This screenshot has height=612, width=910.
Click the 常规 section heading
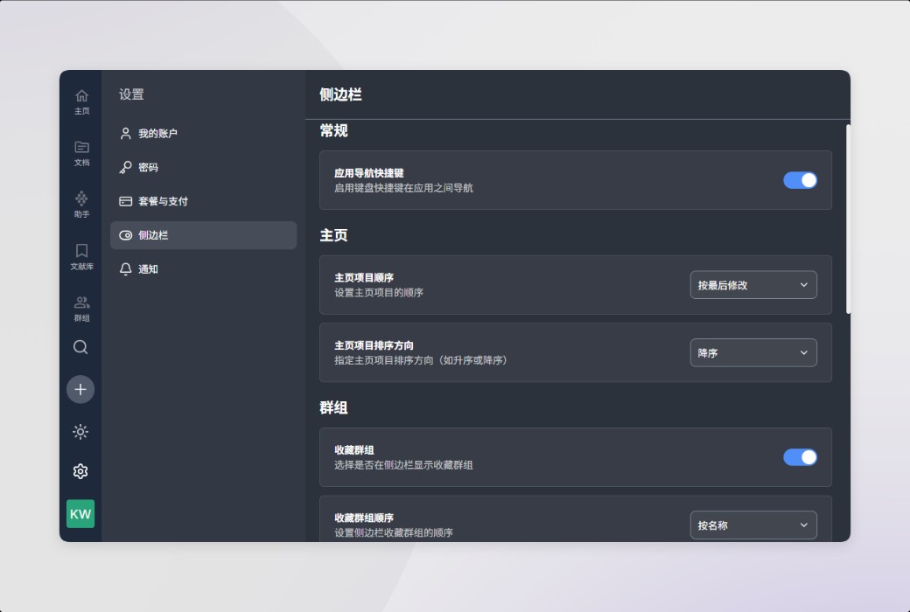coord(333,131)
